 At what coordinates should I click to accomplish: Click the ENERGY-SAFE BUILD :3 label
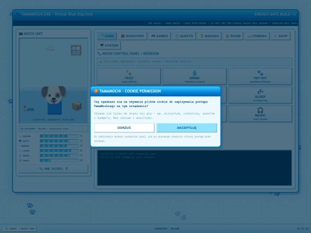[x=275, y=14]
